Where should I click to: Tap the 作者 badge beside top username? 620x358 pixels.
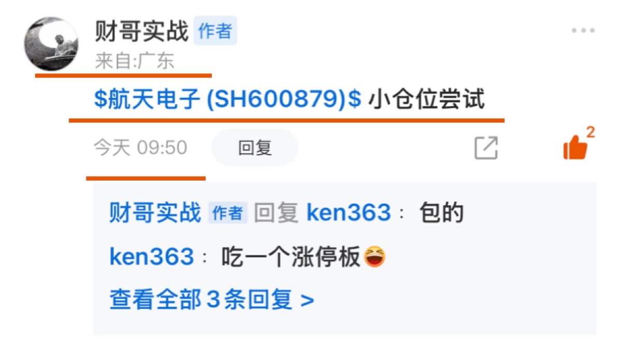tap(215, 31)
